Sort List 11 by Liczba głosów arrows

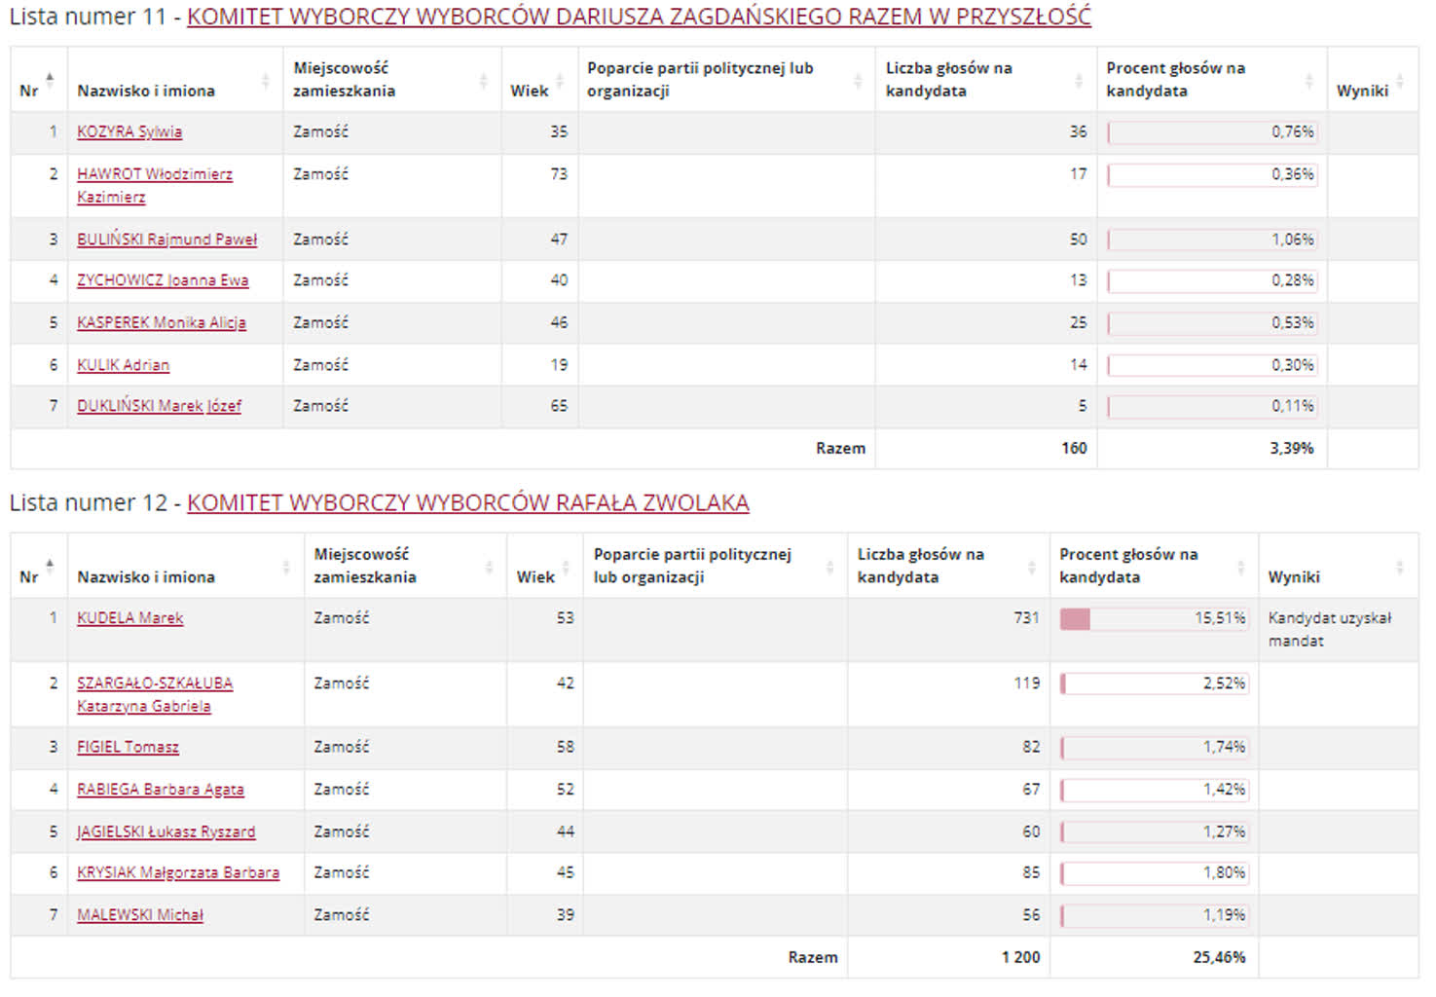click(x=1078, y=80)
